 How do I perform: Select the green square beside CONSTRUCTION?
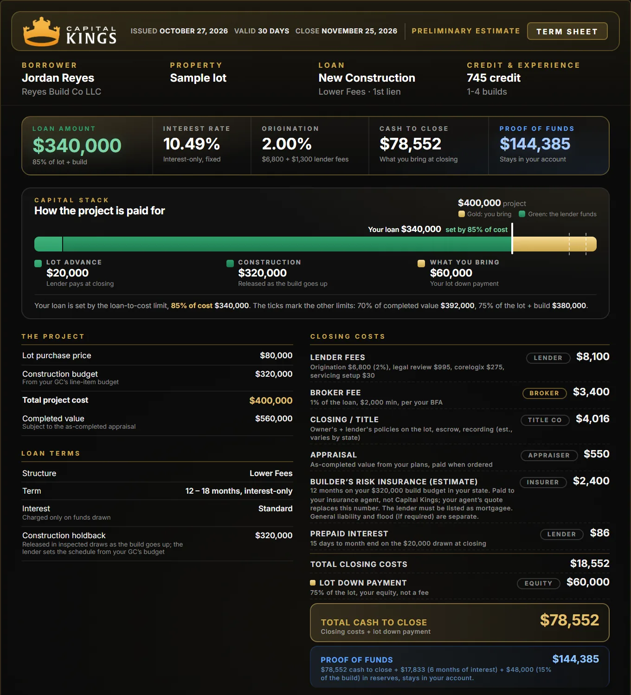[230, 264]
